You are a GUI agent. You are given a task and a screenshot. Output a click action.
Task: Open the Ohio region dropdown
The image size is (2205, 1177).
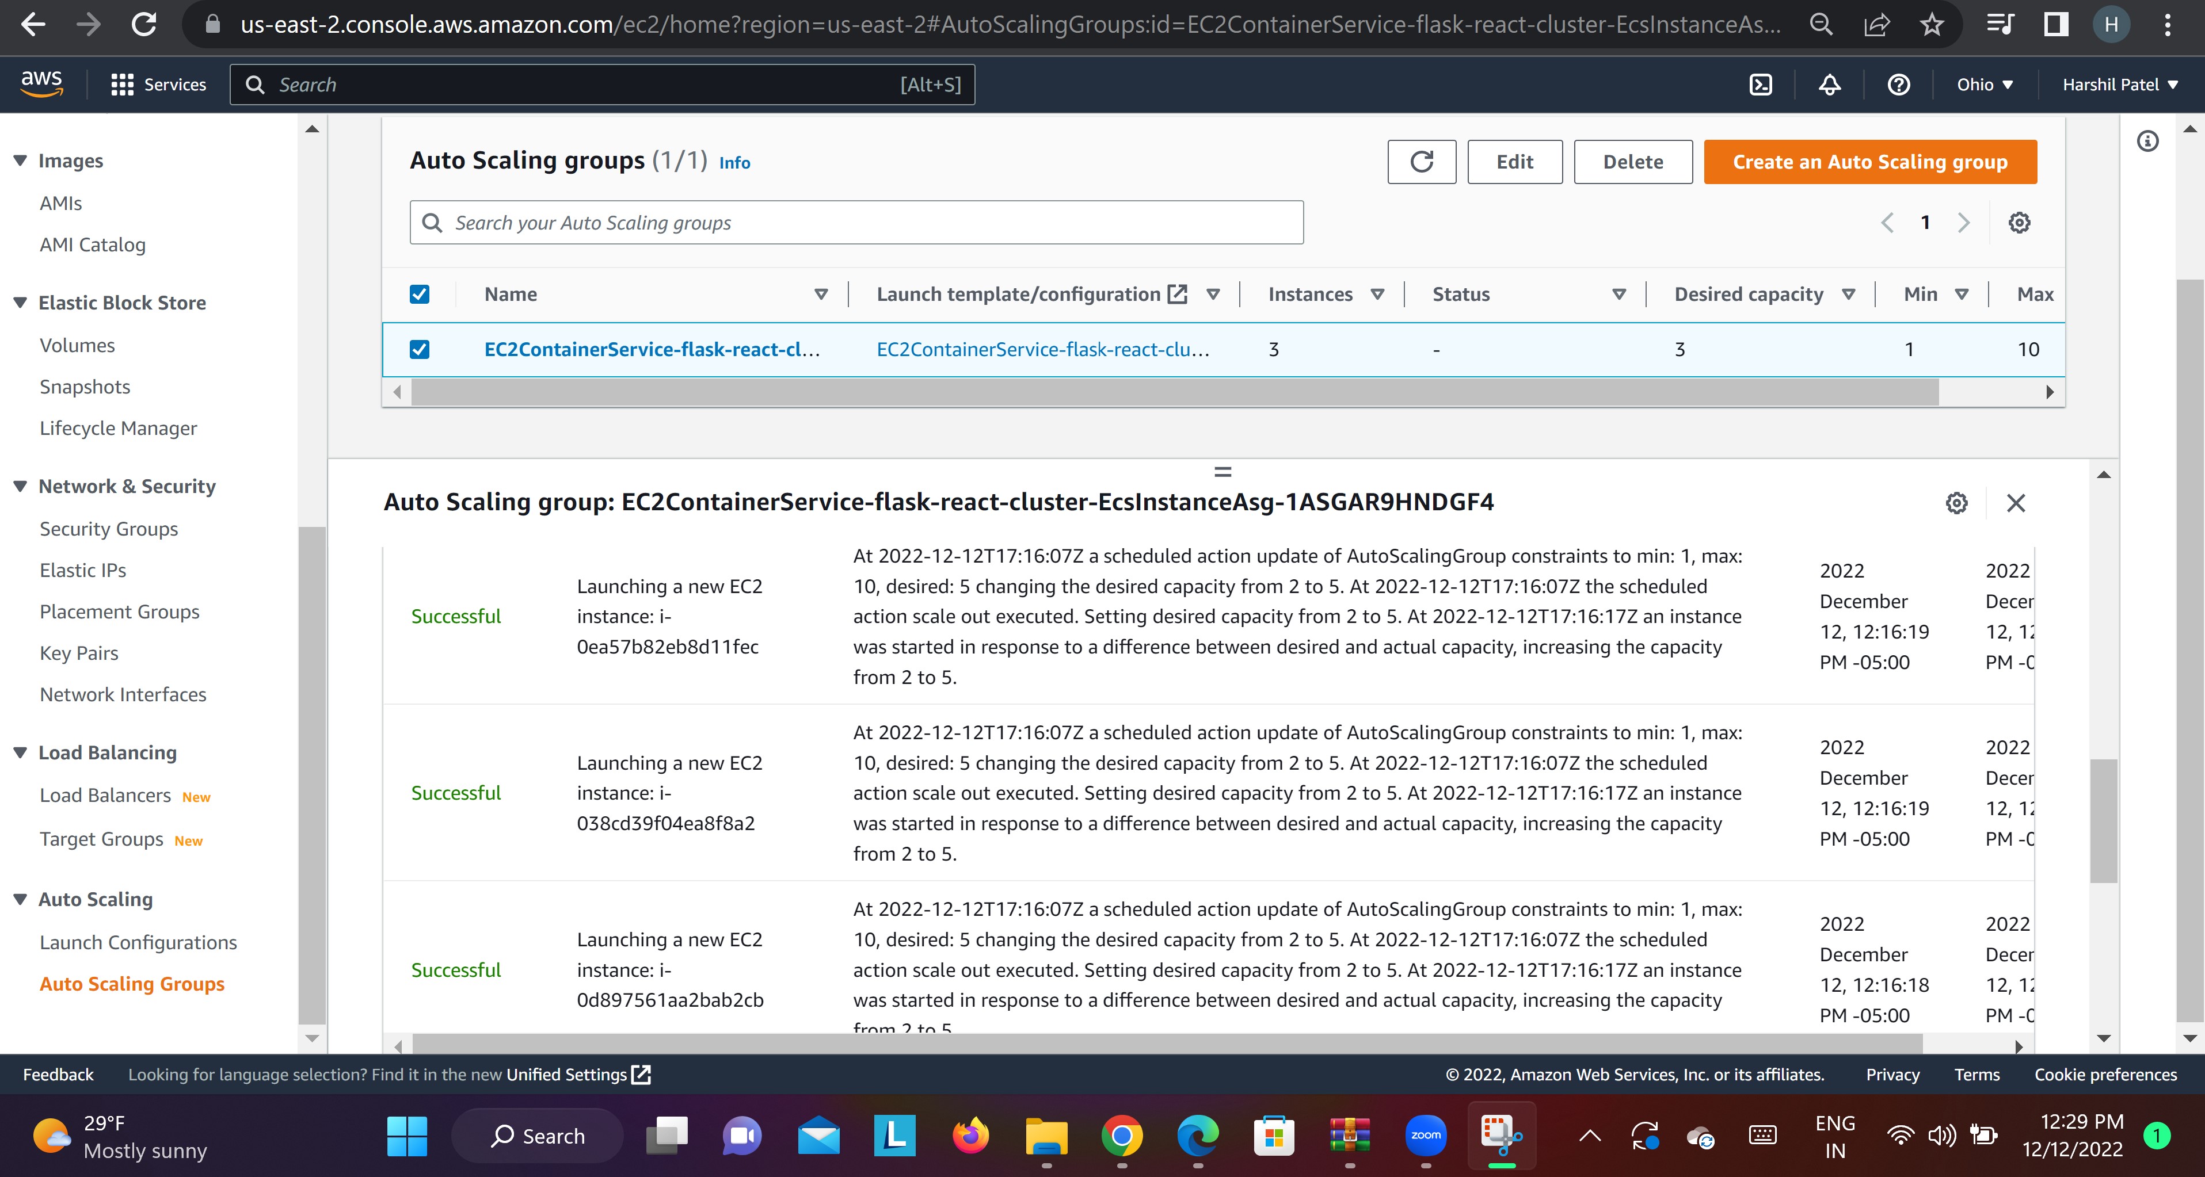point(1983,84)
